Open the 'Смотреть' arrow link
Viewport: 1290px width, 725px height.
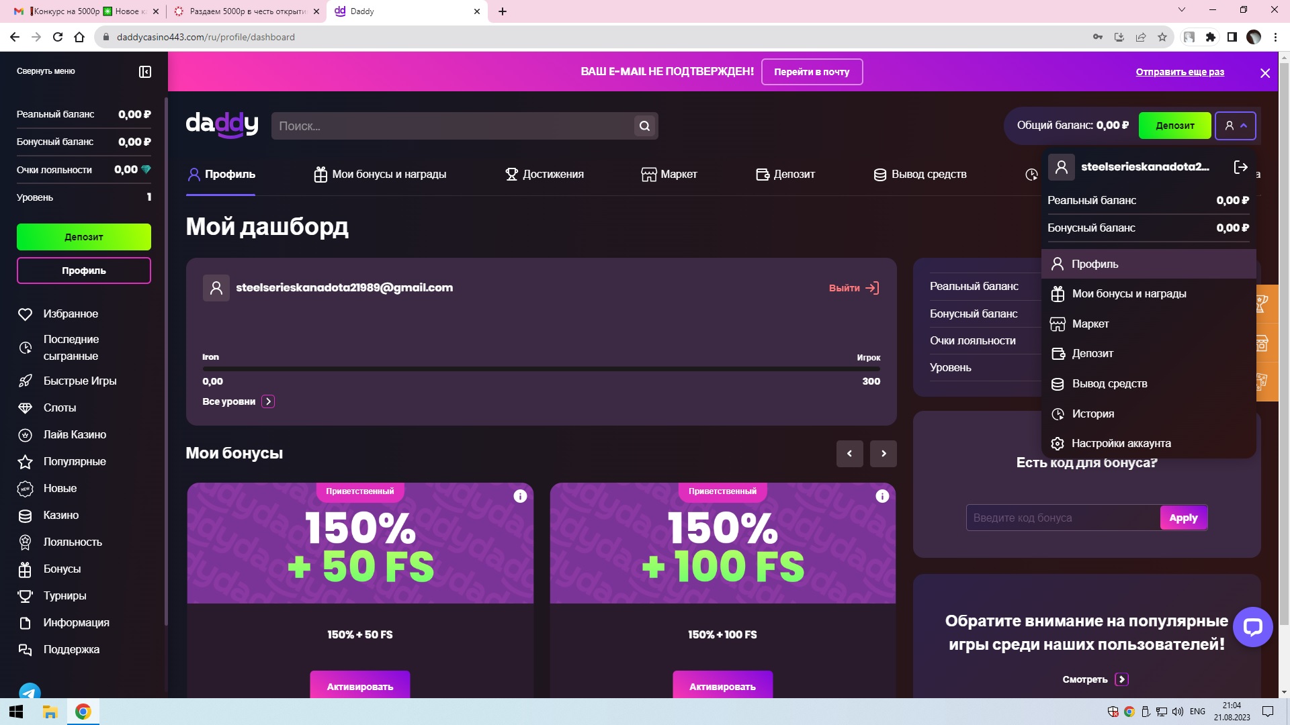tap(1121, 679)
